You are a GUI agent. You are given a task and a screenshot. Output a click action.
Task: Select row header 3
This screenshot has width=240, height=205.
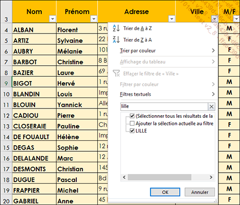(6, 12)
